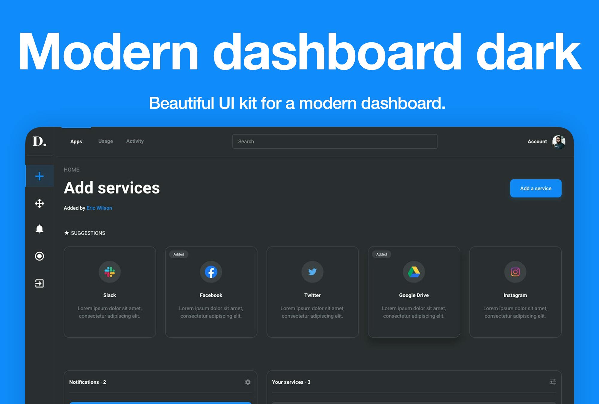Click Instagram card Lorem ipsum description
Image resolution: width=599 pixels, height=404 pixels.
(x=515, y=312)
